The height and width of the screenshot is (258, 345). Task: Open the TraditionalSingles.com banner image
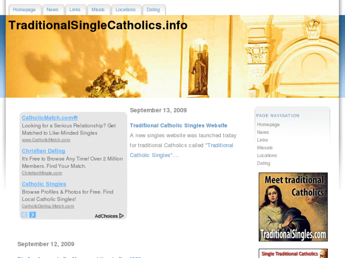click(x=293, y=207)
